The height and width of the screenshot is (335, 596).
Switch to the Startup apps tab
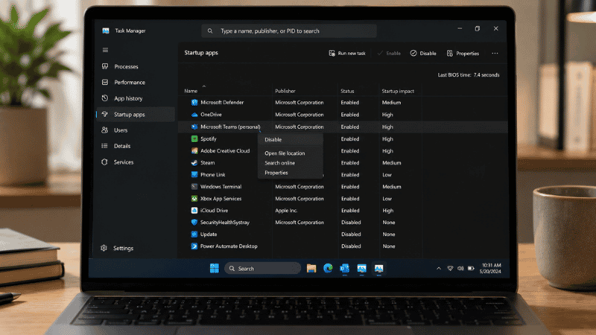pos(136,115)
